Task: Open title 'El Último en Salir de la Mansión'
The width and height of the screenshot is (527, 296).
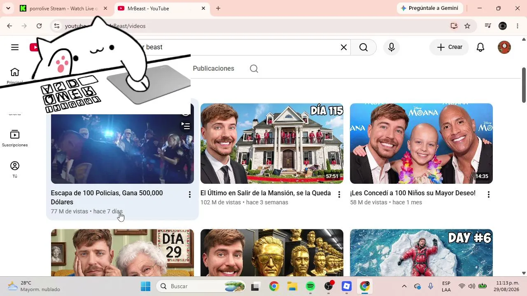Action: click(x=266, y=193)
